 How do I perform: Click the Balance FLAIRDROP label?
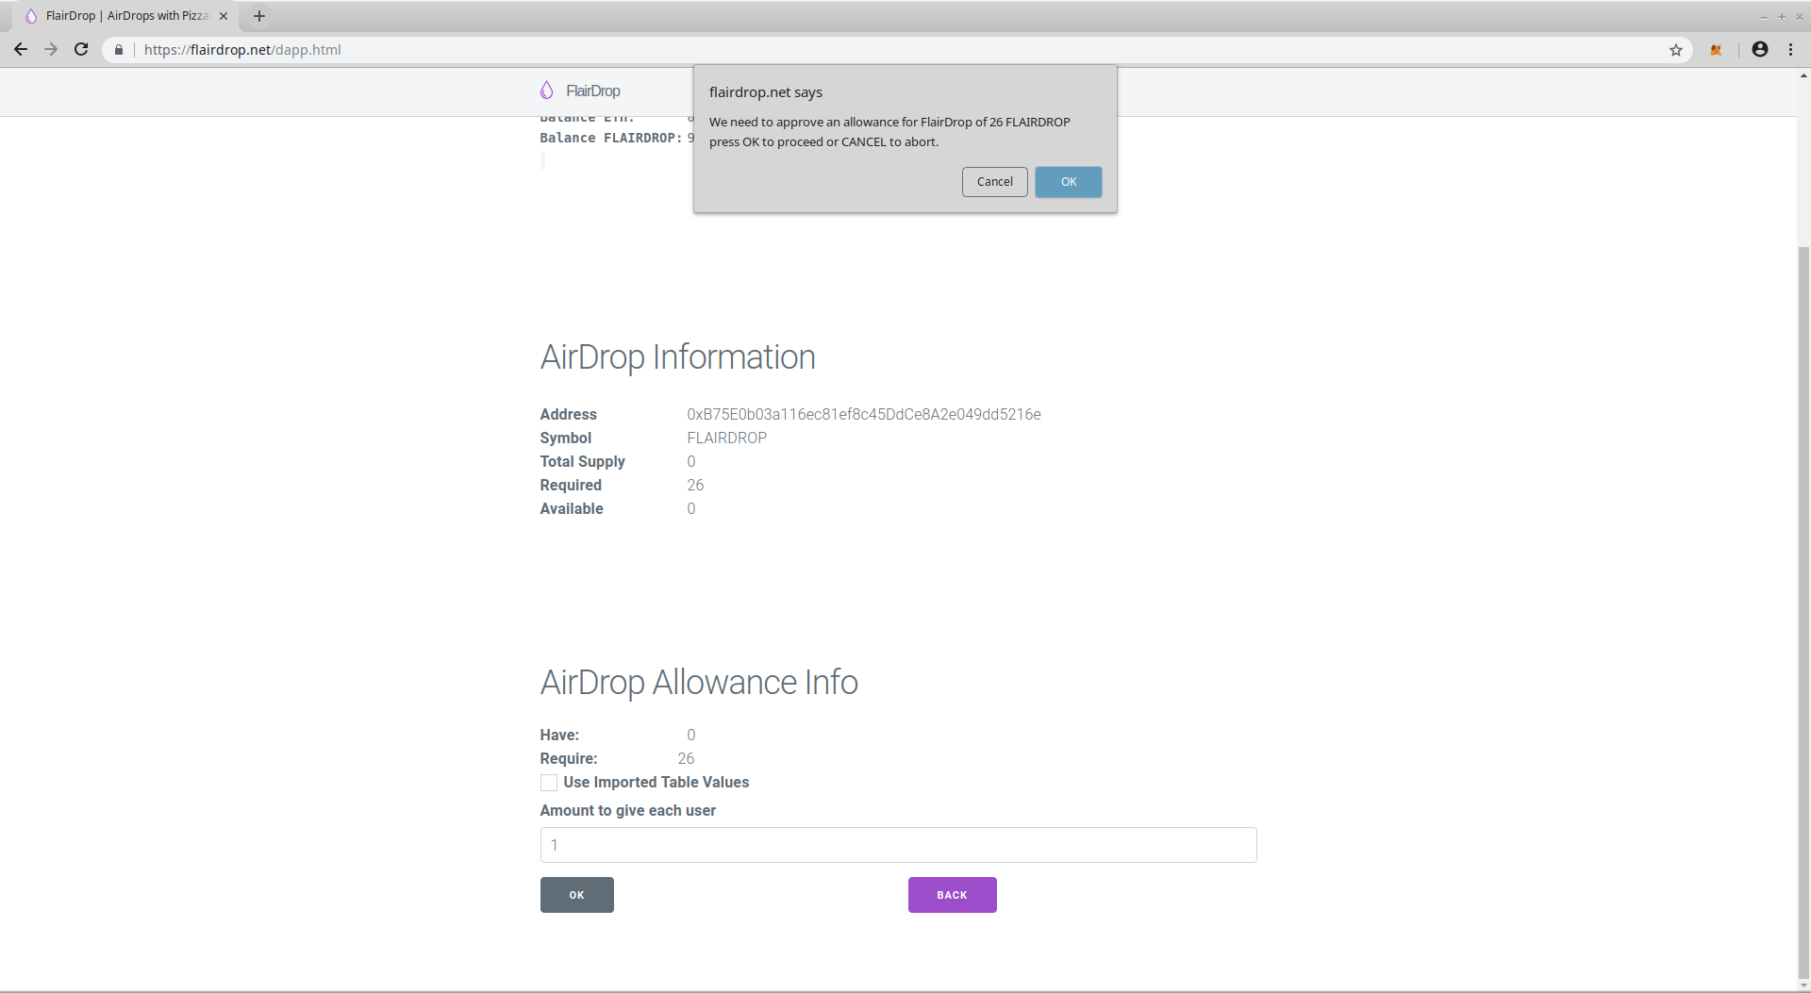click(x=610, y=139)
